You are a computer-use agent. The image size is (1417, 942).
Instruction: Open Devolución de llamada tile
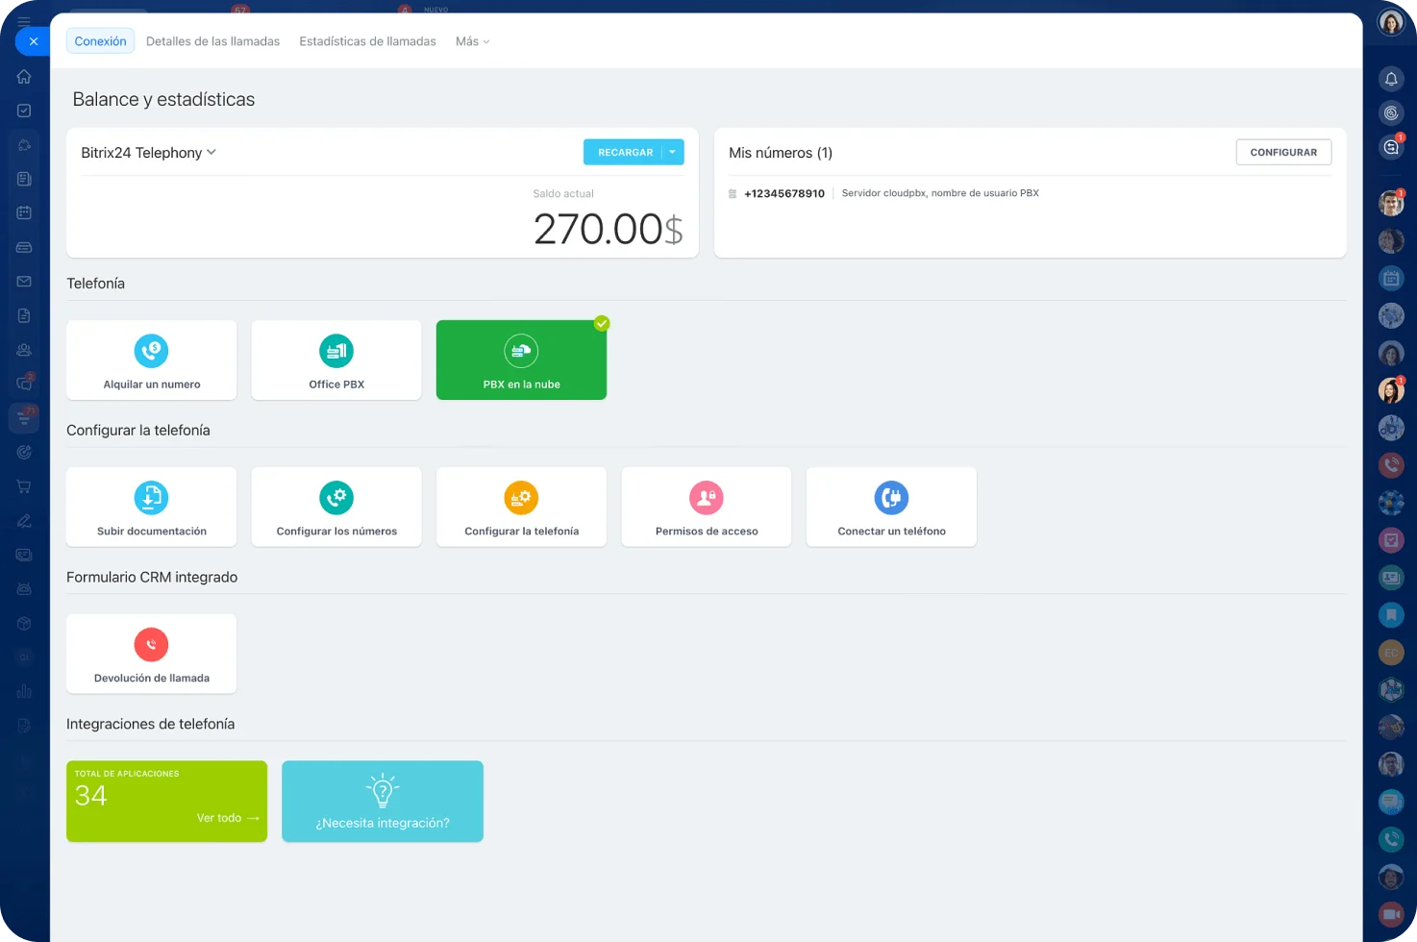[151, 655]
